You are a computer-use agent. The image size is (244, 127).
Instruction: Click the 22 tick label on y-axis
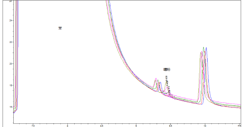tap(11, 42)
